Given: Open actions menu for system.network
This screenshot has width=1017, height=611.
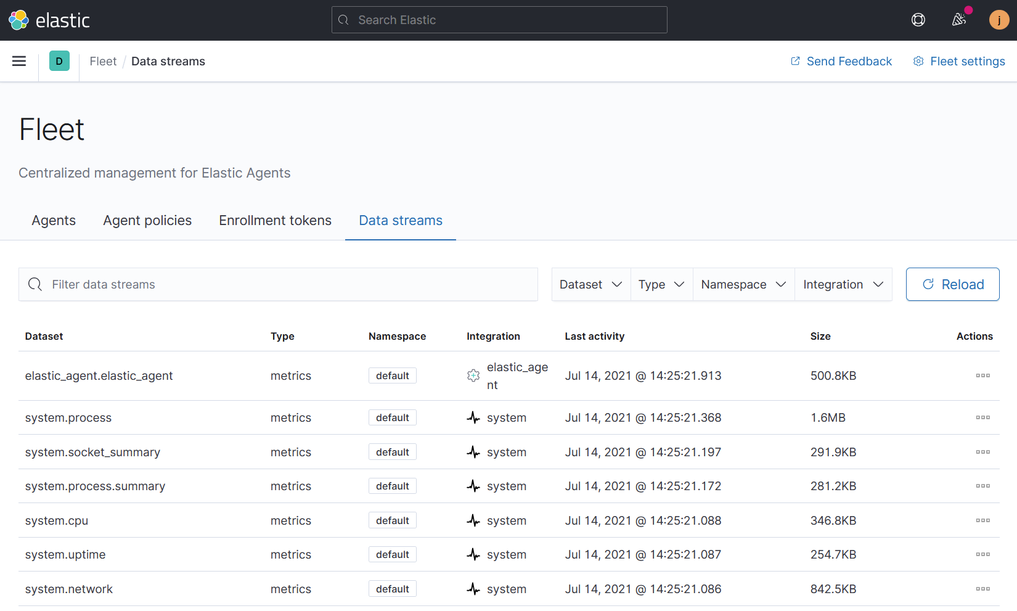Looking at the screenshot, I should click(x=983, y=589).
